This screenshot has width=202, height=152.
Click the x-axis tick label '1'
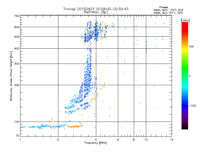[x=20, y=140]
